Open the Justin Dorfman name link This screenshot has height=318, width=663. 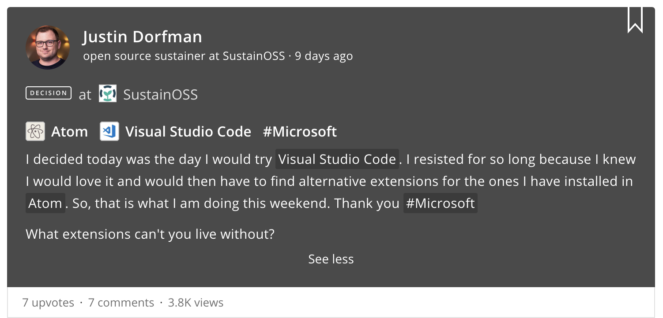tap(142, 37)
